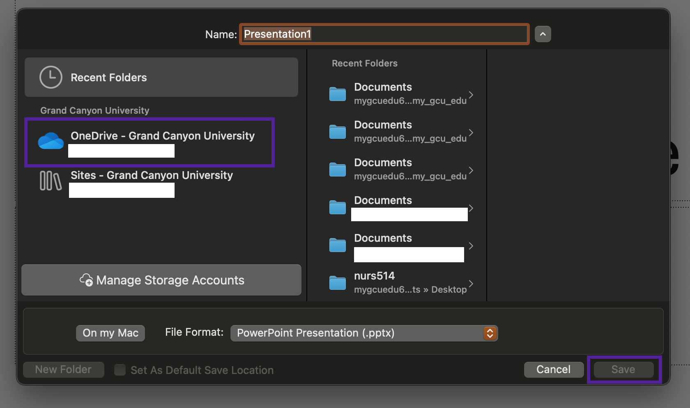Collapse the dialog with the up chevron button
Viewport: 690px width, 408px height.
click(x=543, y=34)
